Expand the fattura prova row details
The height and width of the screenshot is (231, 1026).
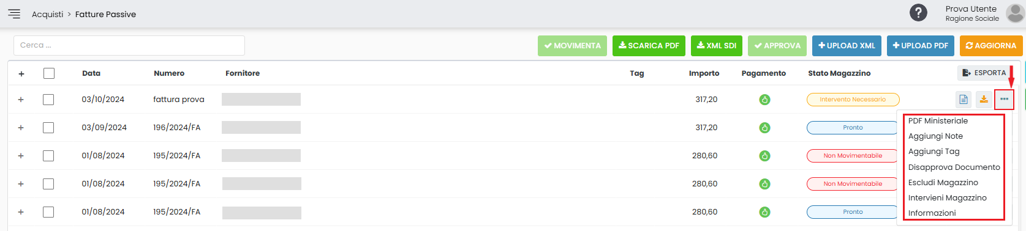21,100
